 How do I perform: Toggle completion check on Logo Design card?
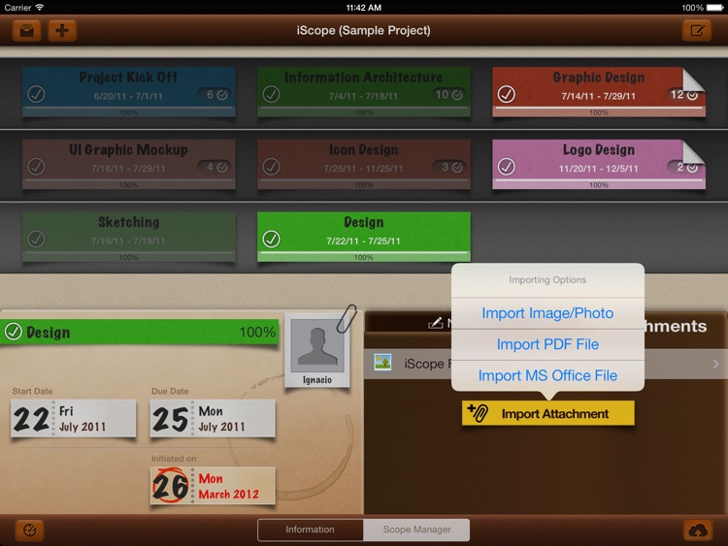coord(506,167)
